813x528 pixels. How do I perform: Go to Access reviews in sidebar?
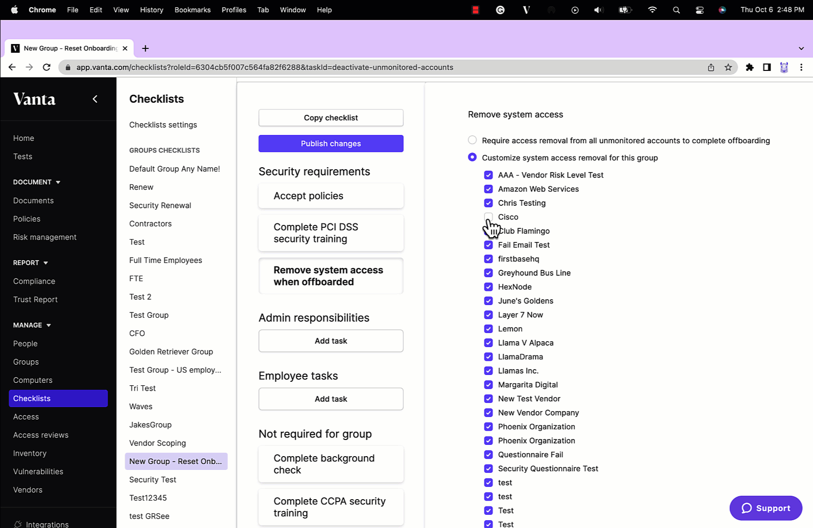41,435
